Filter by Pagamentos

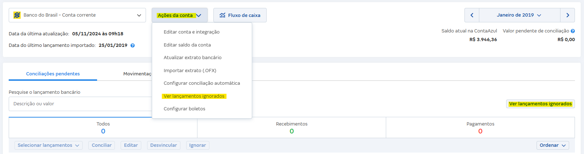click(x=480, y=127)
